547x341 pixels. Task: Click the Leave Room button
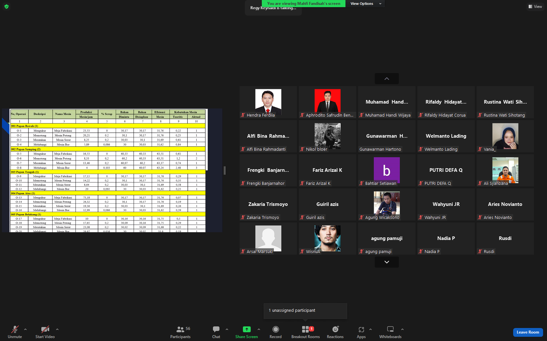528,332
